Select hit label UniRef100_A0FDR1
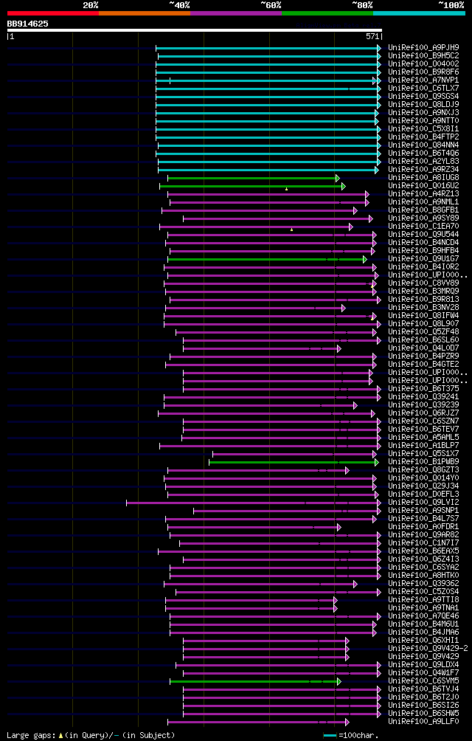This screenshot has height=741, width=472. tap(423, 527)
